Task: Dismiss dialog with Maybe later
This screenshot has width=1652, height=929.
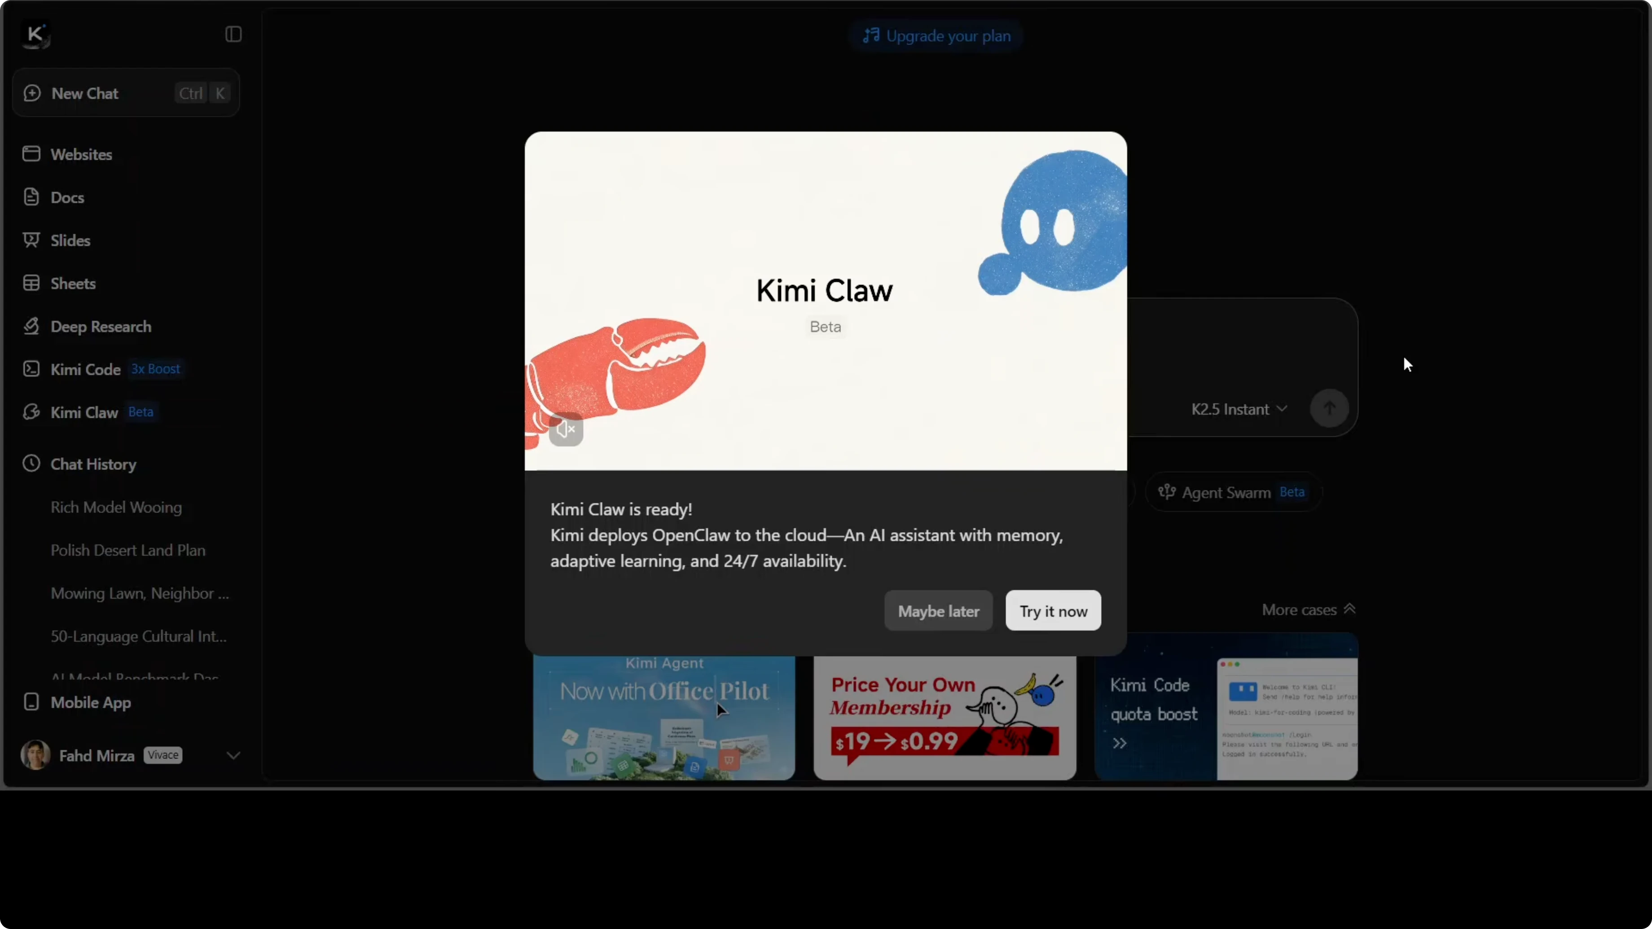Action: 938,611
